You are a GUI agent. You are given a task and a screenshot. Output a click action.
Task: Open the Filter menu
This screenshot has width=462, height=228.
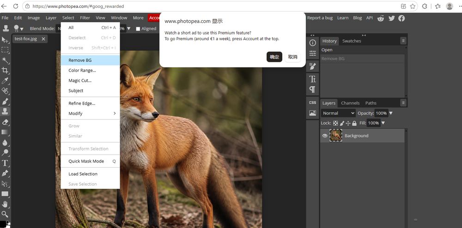(85, 18)
